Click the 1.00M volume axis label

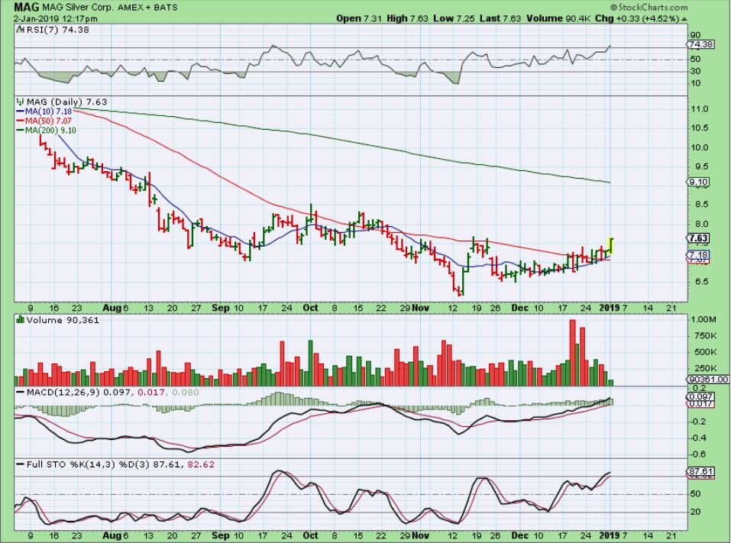(x=704, y=320)
